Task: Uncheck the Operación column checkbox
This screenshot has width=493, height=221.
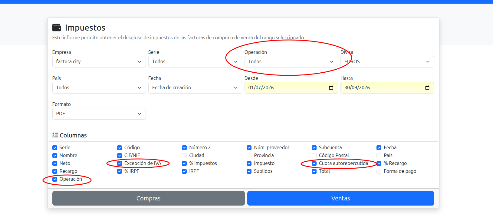Action: click(55, 179)
